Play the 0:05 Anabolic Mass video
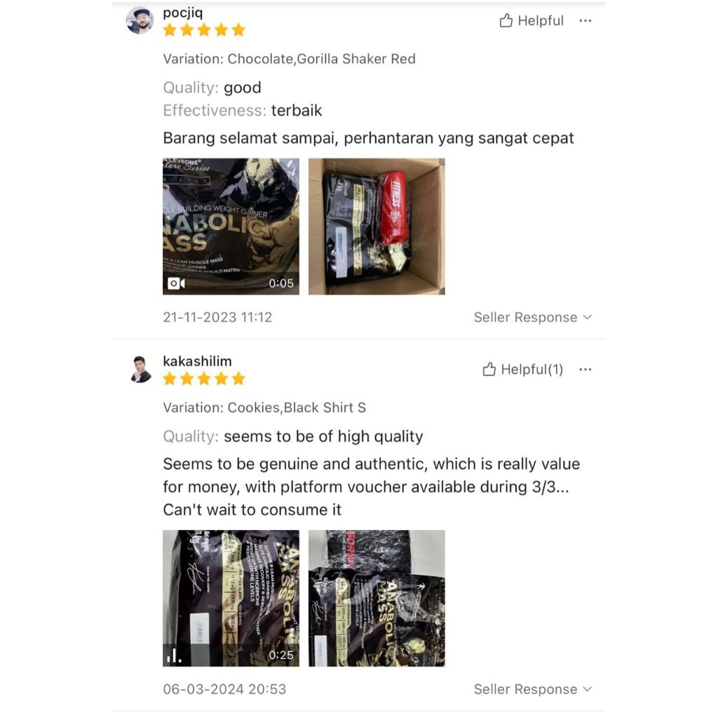Viewport: 718px width, 718px height. [231, 226]
